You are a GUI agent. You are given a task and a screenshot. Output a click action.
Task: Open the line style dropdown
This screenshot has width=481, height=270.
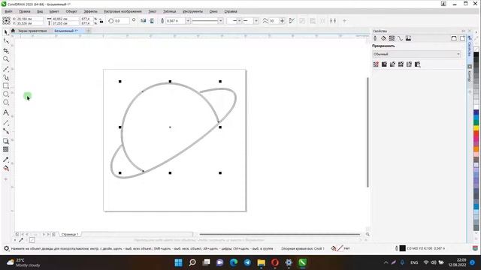pyautogui.click(x=220, y=21)
